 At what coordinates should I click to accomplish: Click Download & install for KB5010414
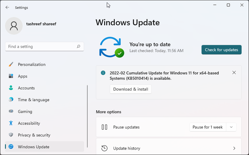click(x=131, y=89)
